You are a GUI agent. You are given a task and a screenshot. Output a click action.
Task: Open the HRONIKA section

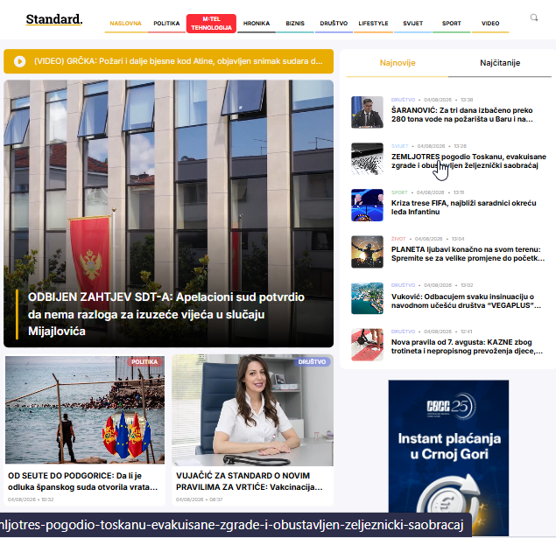pos(257,24)
